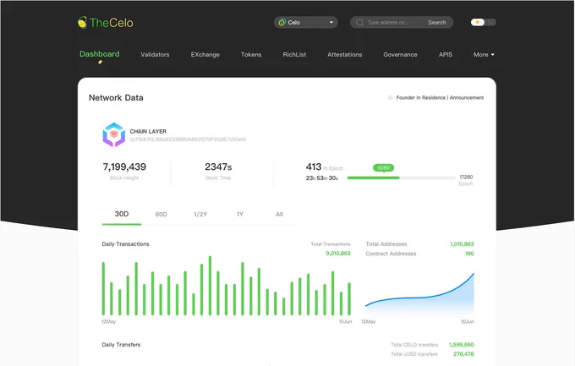The height and width of the screenshot is (366, 575).
Task: Click the 1,010,863 total addresses value
Action: point(462,244)
